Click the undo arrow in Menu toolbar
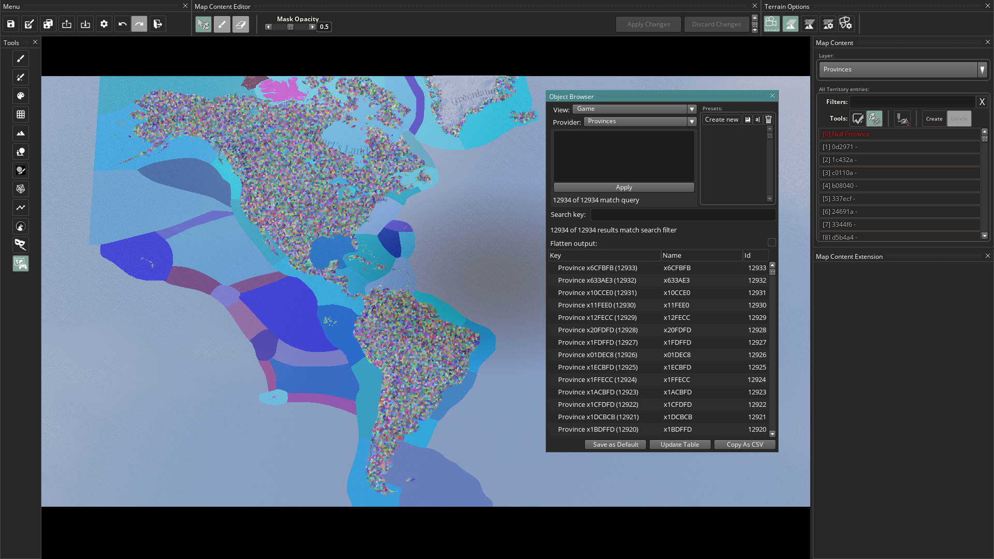This screenshot has height=559, width=994. (123, 24)
